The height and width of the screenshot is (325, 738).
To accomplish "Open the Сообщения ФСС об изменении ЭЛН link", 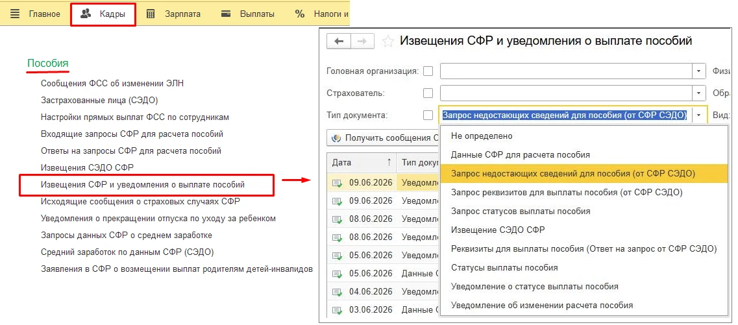I will click(x=112, y=84).
